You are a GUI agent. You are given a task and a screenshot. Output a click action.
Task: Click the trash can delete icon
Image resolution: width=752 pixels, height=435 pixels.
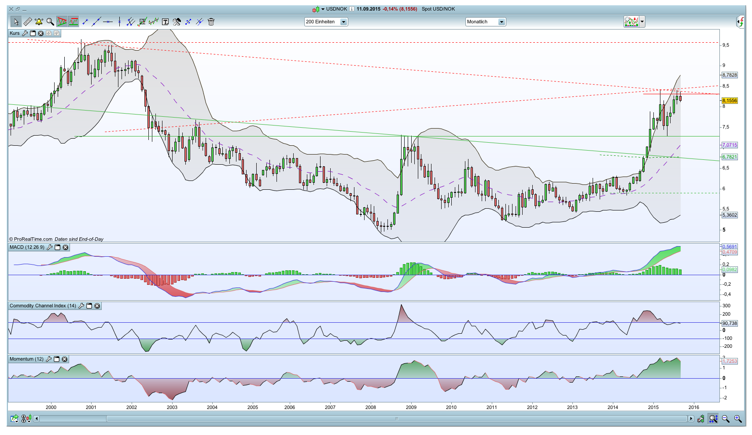211,22
